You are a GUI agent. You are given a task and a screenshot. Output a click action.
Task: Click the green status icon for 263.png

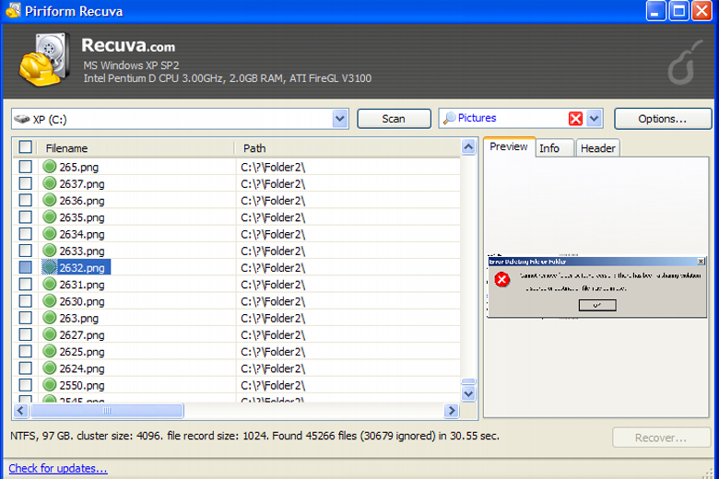point(49,318)
